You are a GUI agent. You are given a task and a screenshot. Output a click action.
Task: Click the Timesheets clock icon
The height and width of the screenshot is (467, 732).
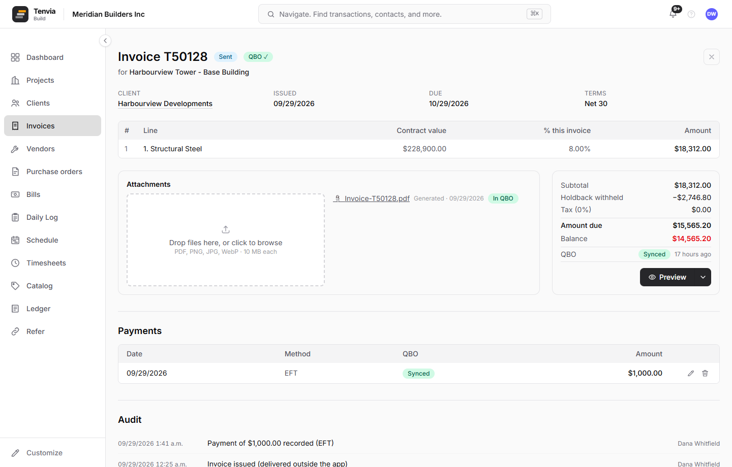click(x=15, y=263)
